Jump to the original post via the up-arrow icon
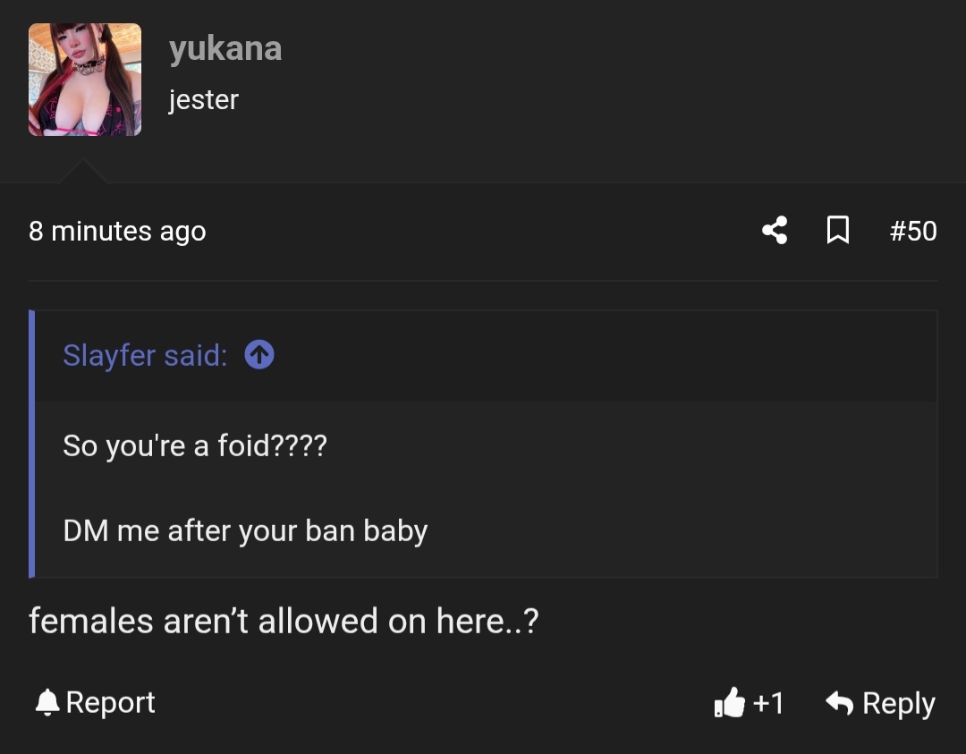The image size is (966, 754). click(x=259, y=355)
